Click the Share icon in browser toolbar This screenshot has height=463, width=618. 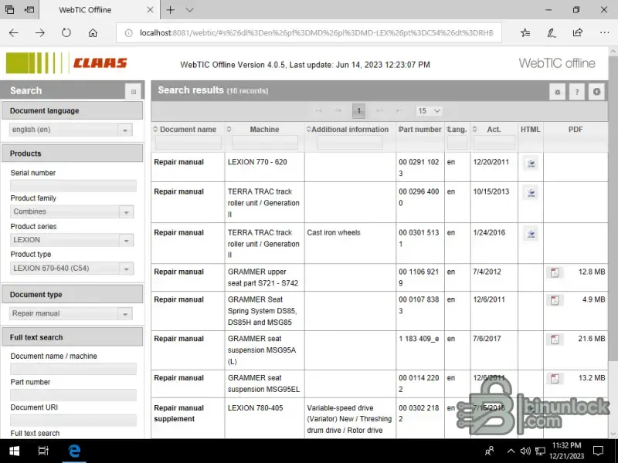pyautogui.click(x=578, y=32)
